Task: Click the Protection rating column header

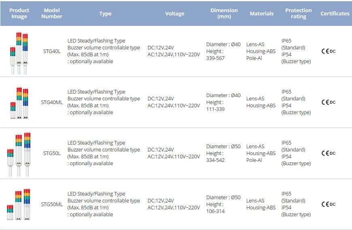Action: tap(298, 13)
